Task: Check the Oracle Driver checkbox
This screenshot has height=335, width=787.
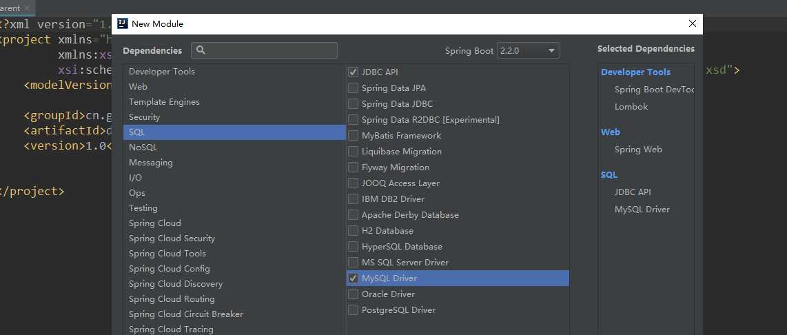Action: pos(354,294)
